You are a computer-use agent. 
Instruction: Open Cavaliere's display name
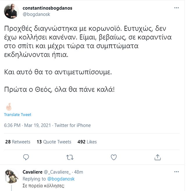click(33, 172)
